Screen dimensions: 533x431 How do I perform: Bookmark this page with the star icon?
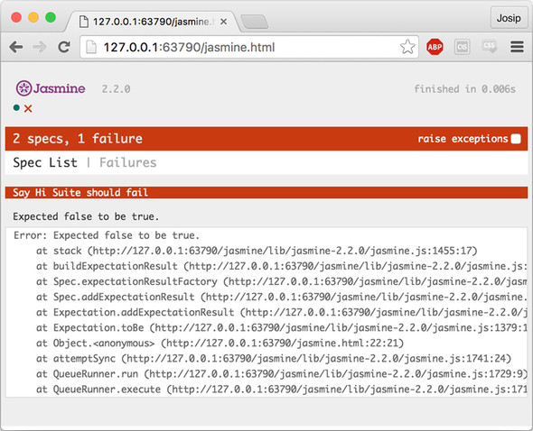click(407, 47)
